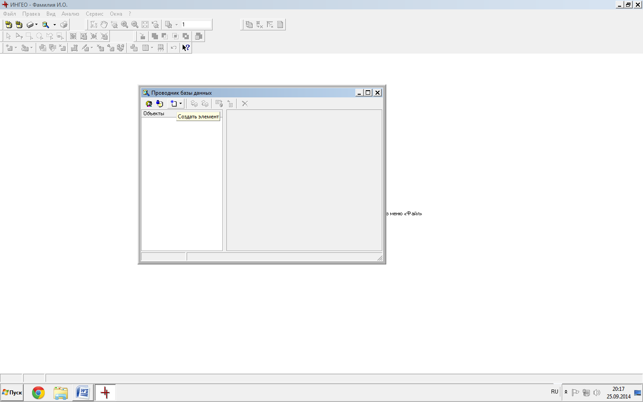The width and height of the screenshot is (643, 402).
Task: Expand the arrow next to the table list icon
Action: click(x=152, y=48)
